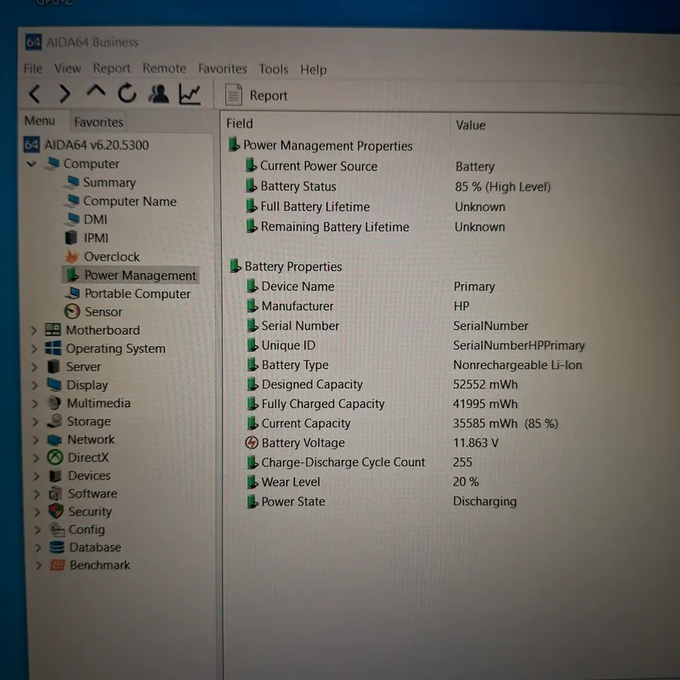The image size is (680, 680).
Task: Click the Config icon in tree
Action: click(57, 530)
